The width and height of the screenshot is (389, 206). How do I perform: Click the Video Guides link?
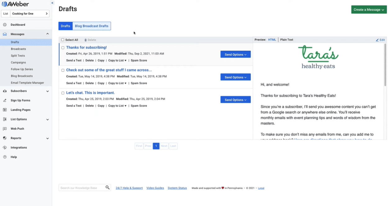point(155,188)
